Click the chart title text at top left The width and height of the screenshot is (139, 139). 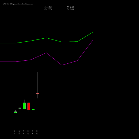click(x=18, y=4)
